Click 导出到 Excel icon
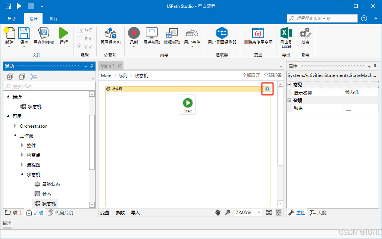382x239 pixels. click(x=286, y=33)
